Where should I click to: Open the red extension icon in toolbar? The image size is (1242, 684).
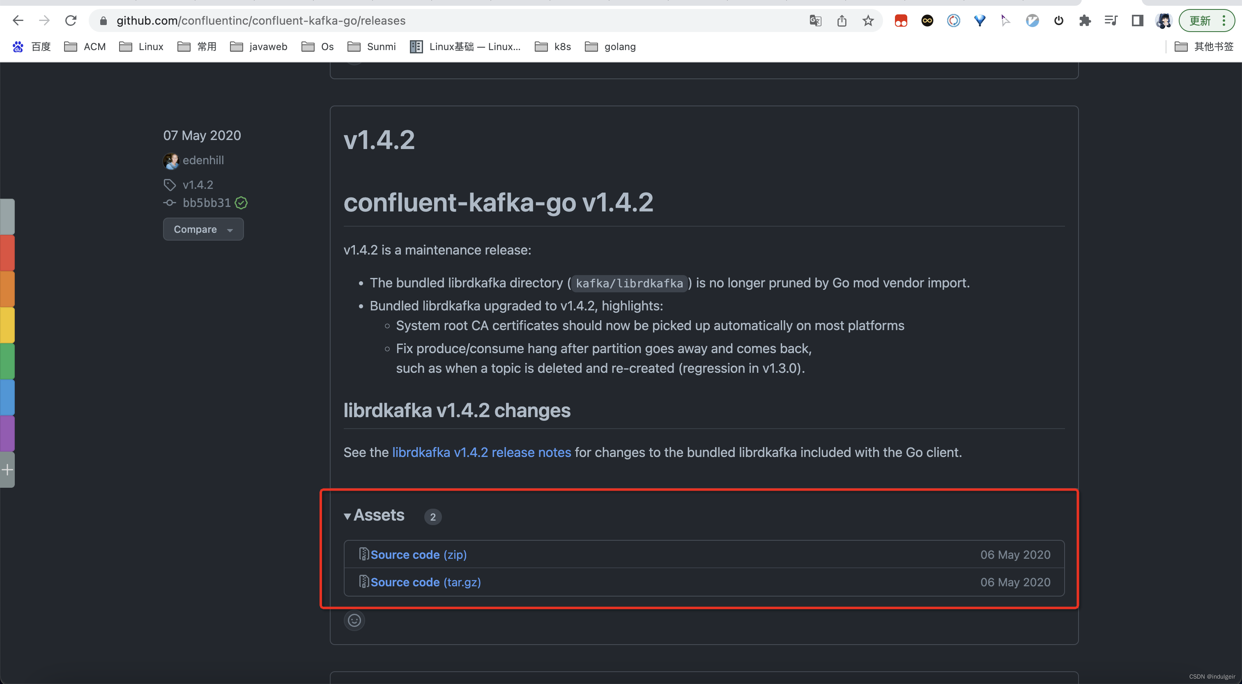click(901, 21)
